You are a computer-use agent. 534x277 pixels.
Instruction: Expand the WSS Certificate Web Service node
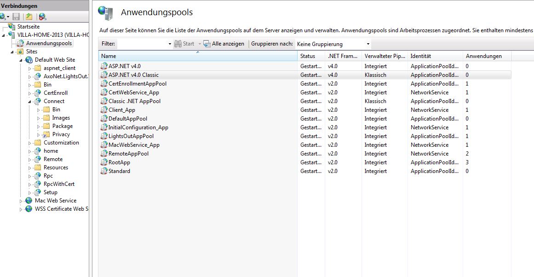[21, 209]
